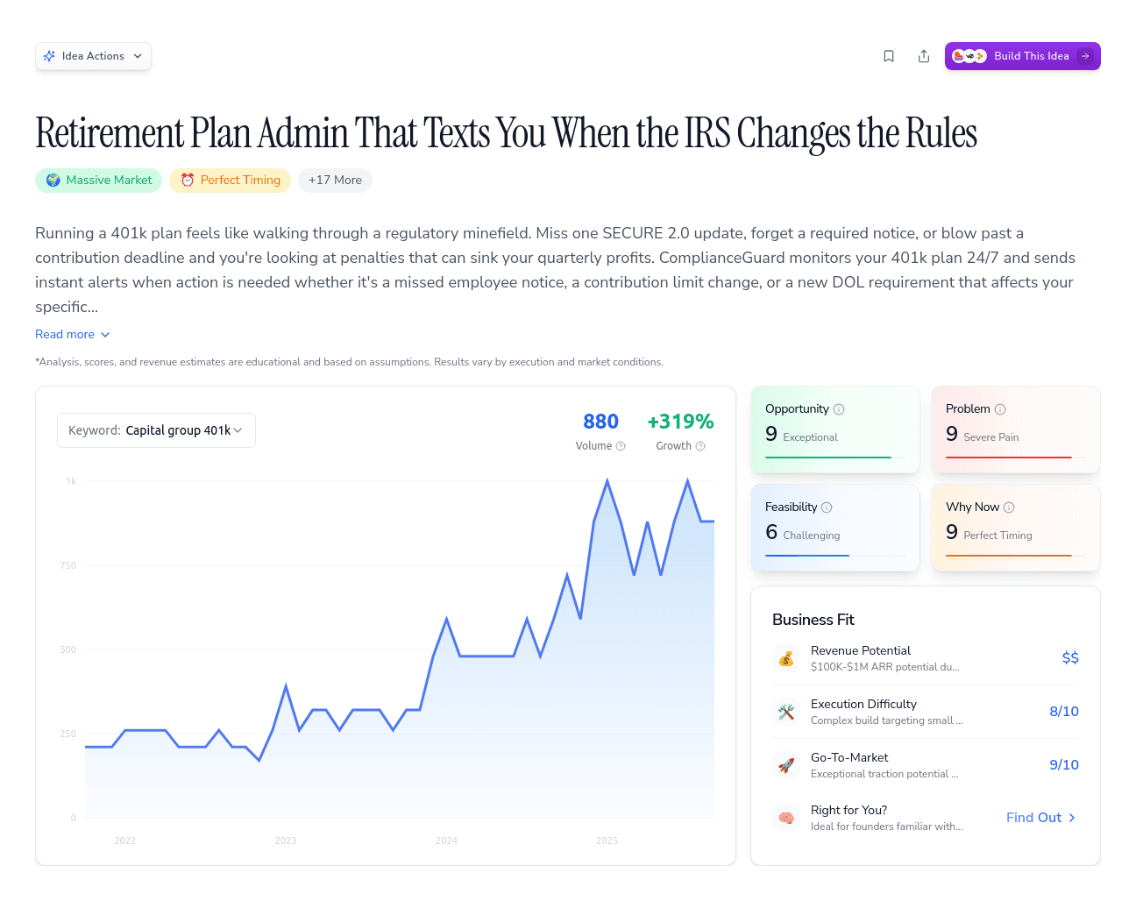Open the Execution Difficulty row

pyautogui.click(x=925, y=712)
